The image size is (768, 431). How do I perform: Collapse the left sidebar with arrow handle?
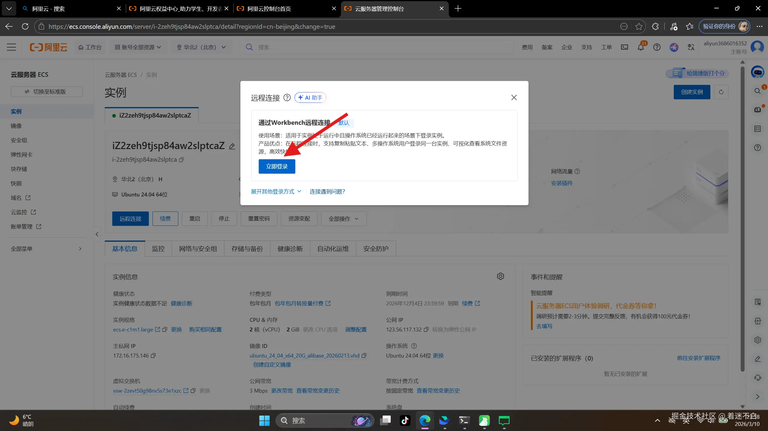(97, 234)
